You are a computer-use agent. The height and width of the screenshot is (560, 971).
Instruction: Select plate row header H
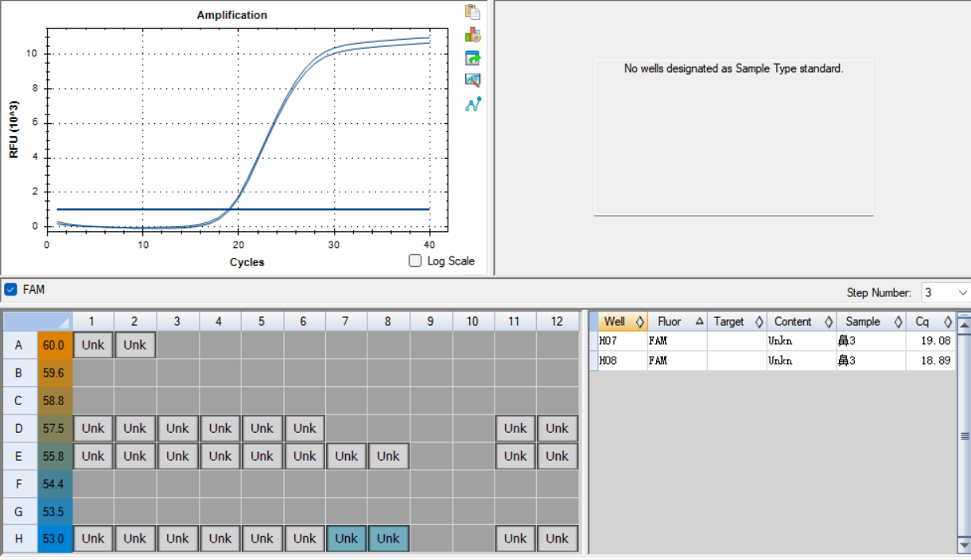(x=18, y=539)
